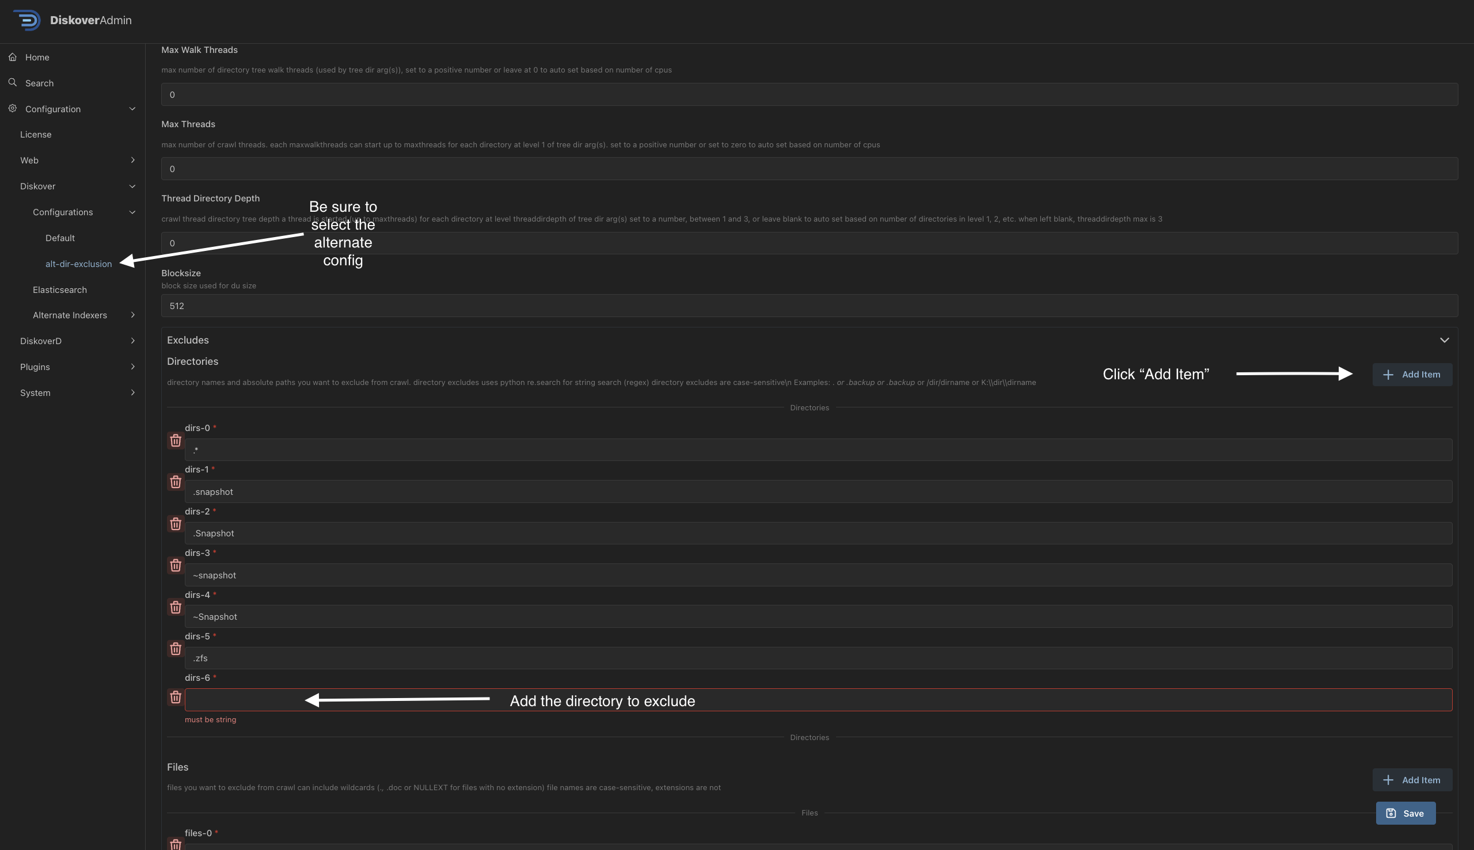Delete the dirs-2 .Snapshot entry

click(175, 524)
